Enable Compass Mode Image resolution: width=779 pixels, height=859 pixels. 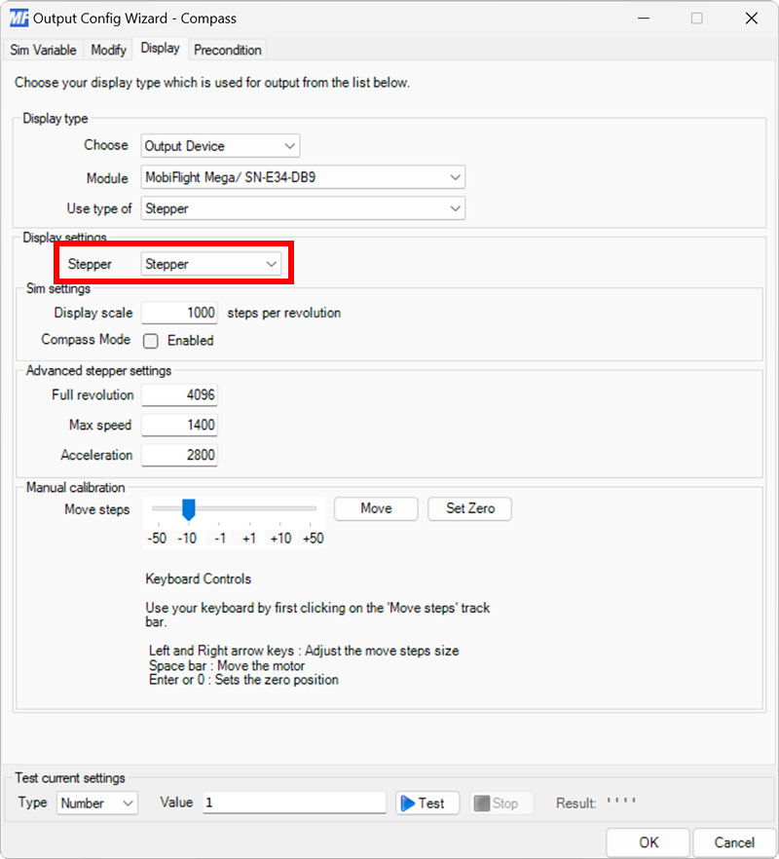[150, 341]
